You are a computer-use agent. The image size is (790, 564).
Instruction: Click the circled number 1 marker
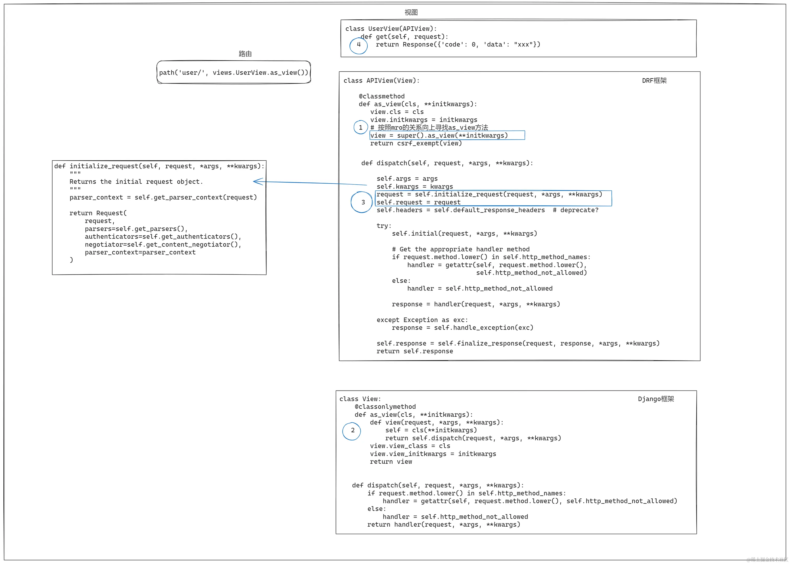click(x=361, y=127)
